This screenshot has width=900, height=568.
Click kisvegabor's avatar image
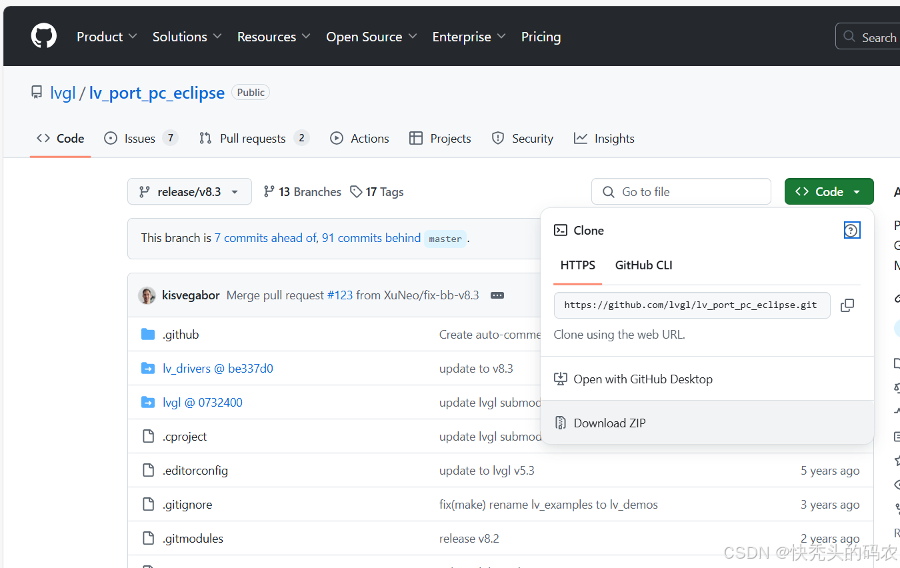(x=147, y=295)
